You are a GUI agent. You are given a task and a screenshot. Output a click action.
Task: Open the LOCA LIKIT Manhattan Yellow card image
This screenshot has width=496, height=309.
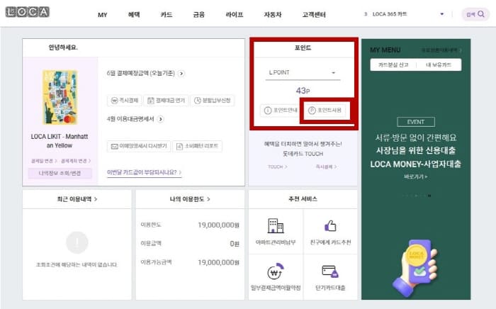tap(60, 97)
